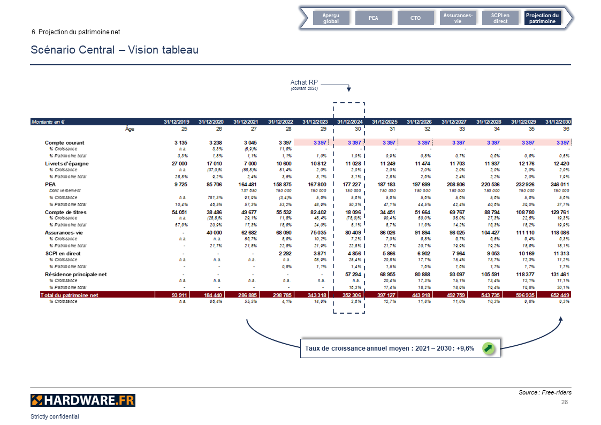The width and height of the screenshot is (601, 425).
Task: Select the total value 492 759
Action: [456, 295]
